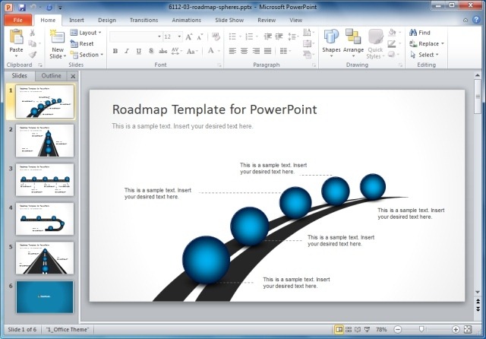Click the Zoom out minus button

(x=398, y=329)
